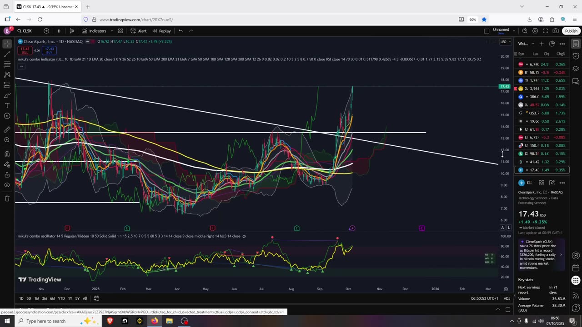The image size is (582, 327).
Task: Click the undo arrow in toolbar
Action: (181, 31)
